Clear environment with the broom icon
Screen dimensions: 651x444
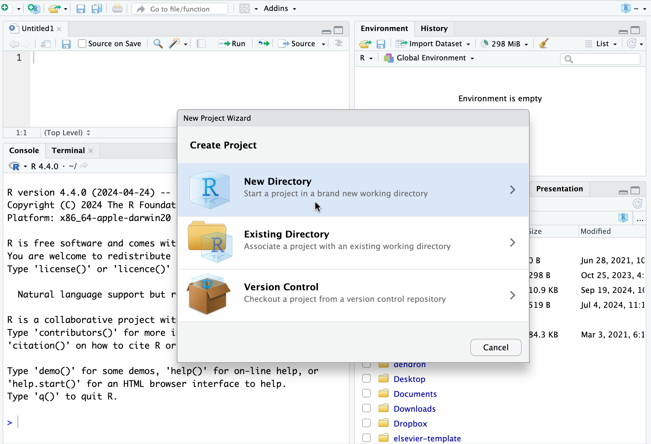543,44
